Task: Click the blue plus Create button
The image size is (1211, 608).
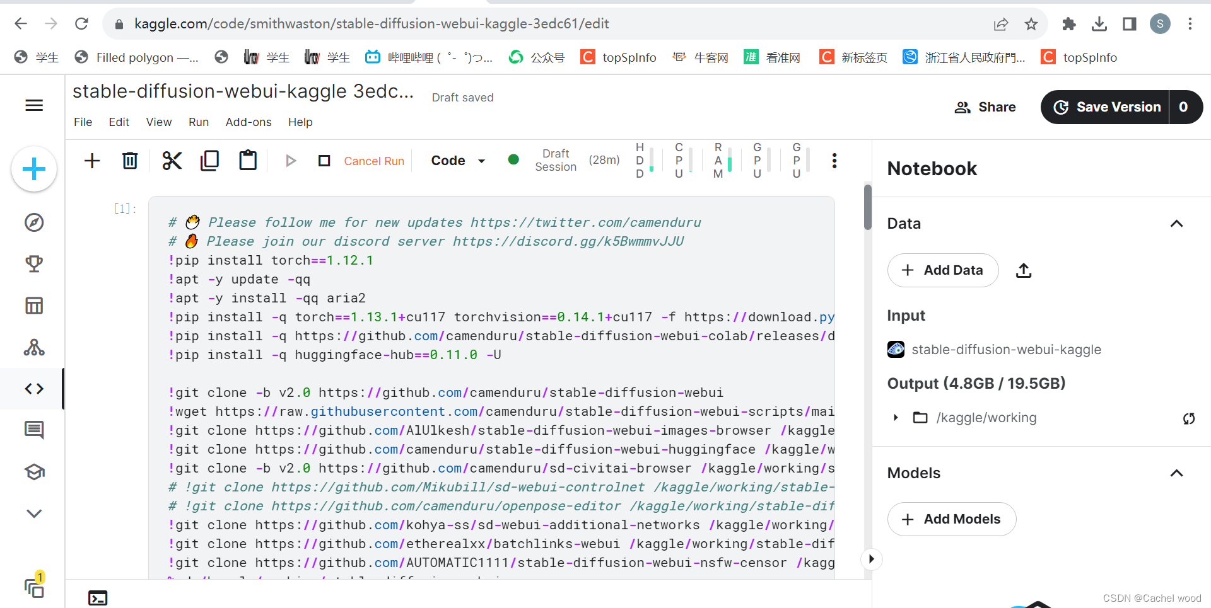Action: [34, 169]
